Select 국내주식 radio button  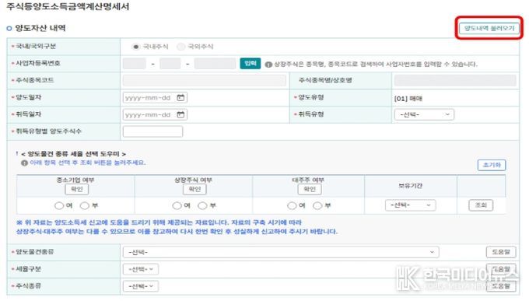point(135,47)
